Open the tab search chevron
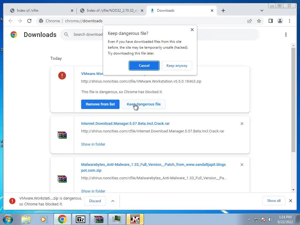 [x=262, y=11]
